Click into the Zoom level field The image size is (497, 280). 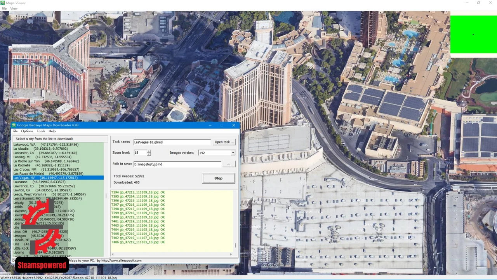point(140,153)
